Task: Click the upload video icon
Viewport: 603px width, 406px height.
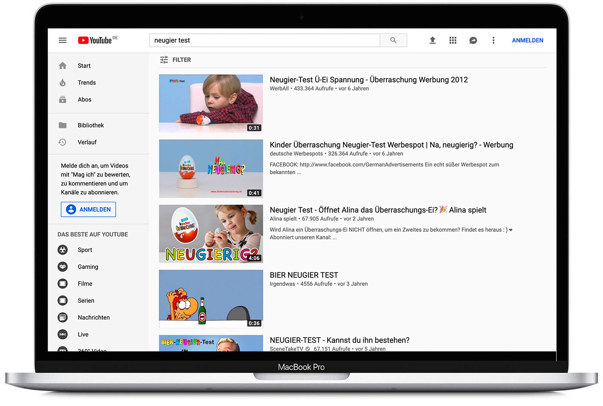Action: click(433, 40)
